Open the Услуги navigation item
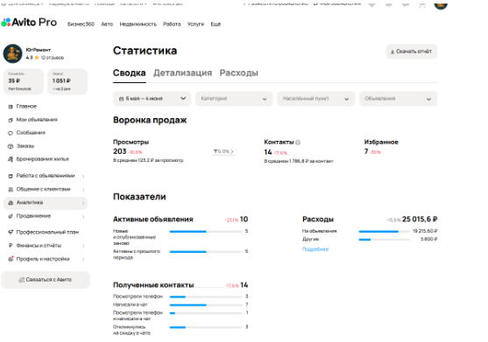This screenshot has height=342, width=488. click(195, 24)
